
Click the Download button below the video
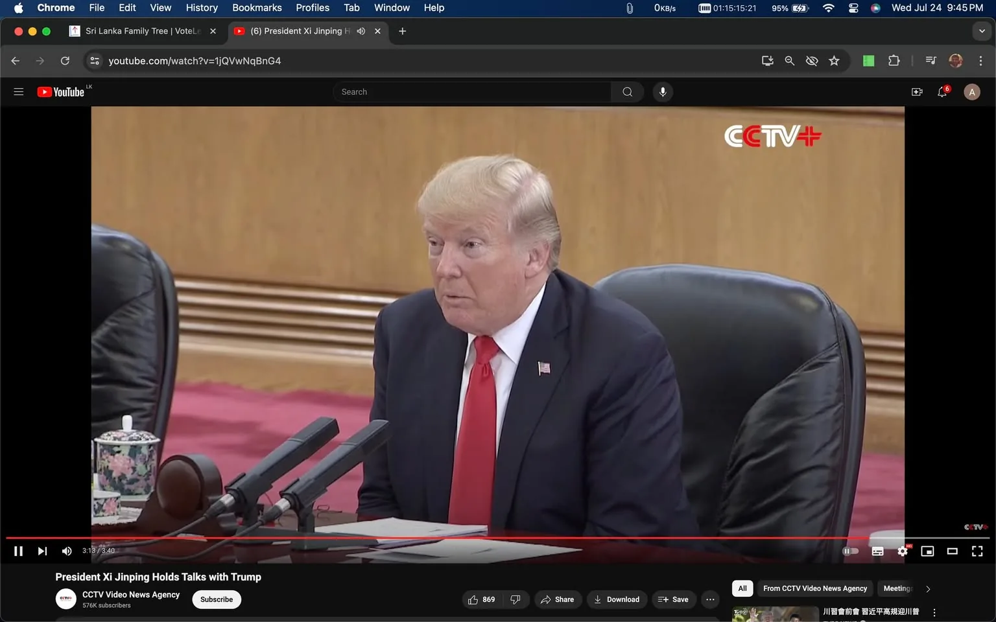coord(616,599)
